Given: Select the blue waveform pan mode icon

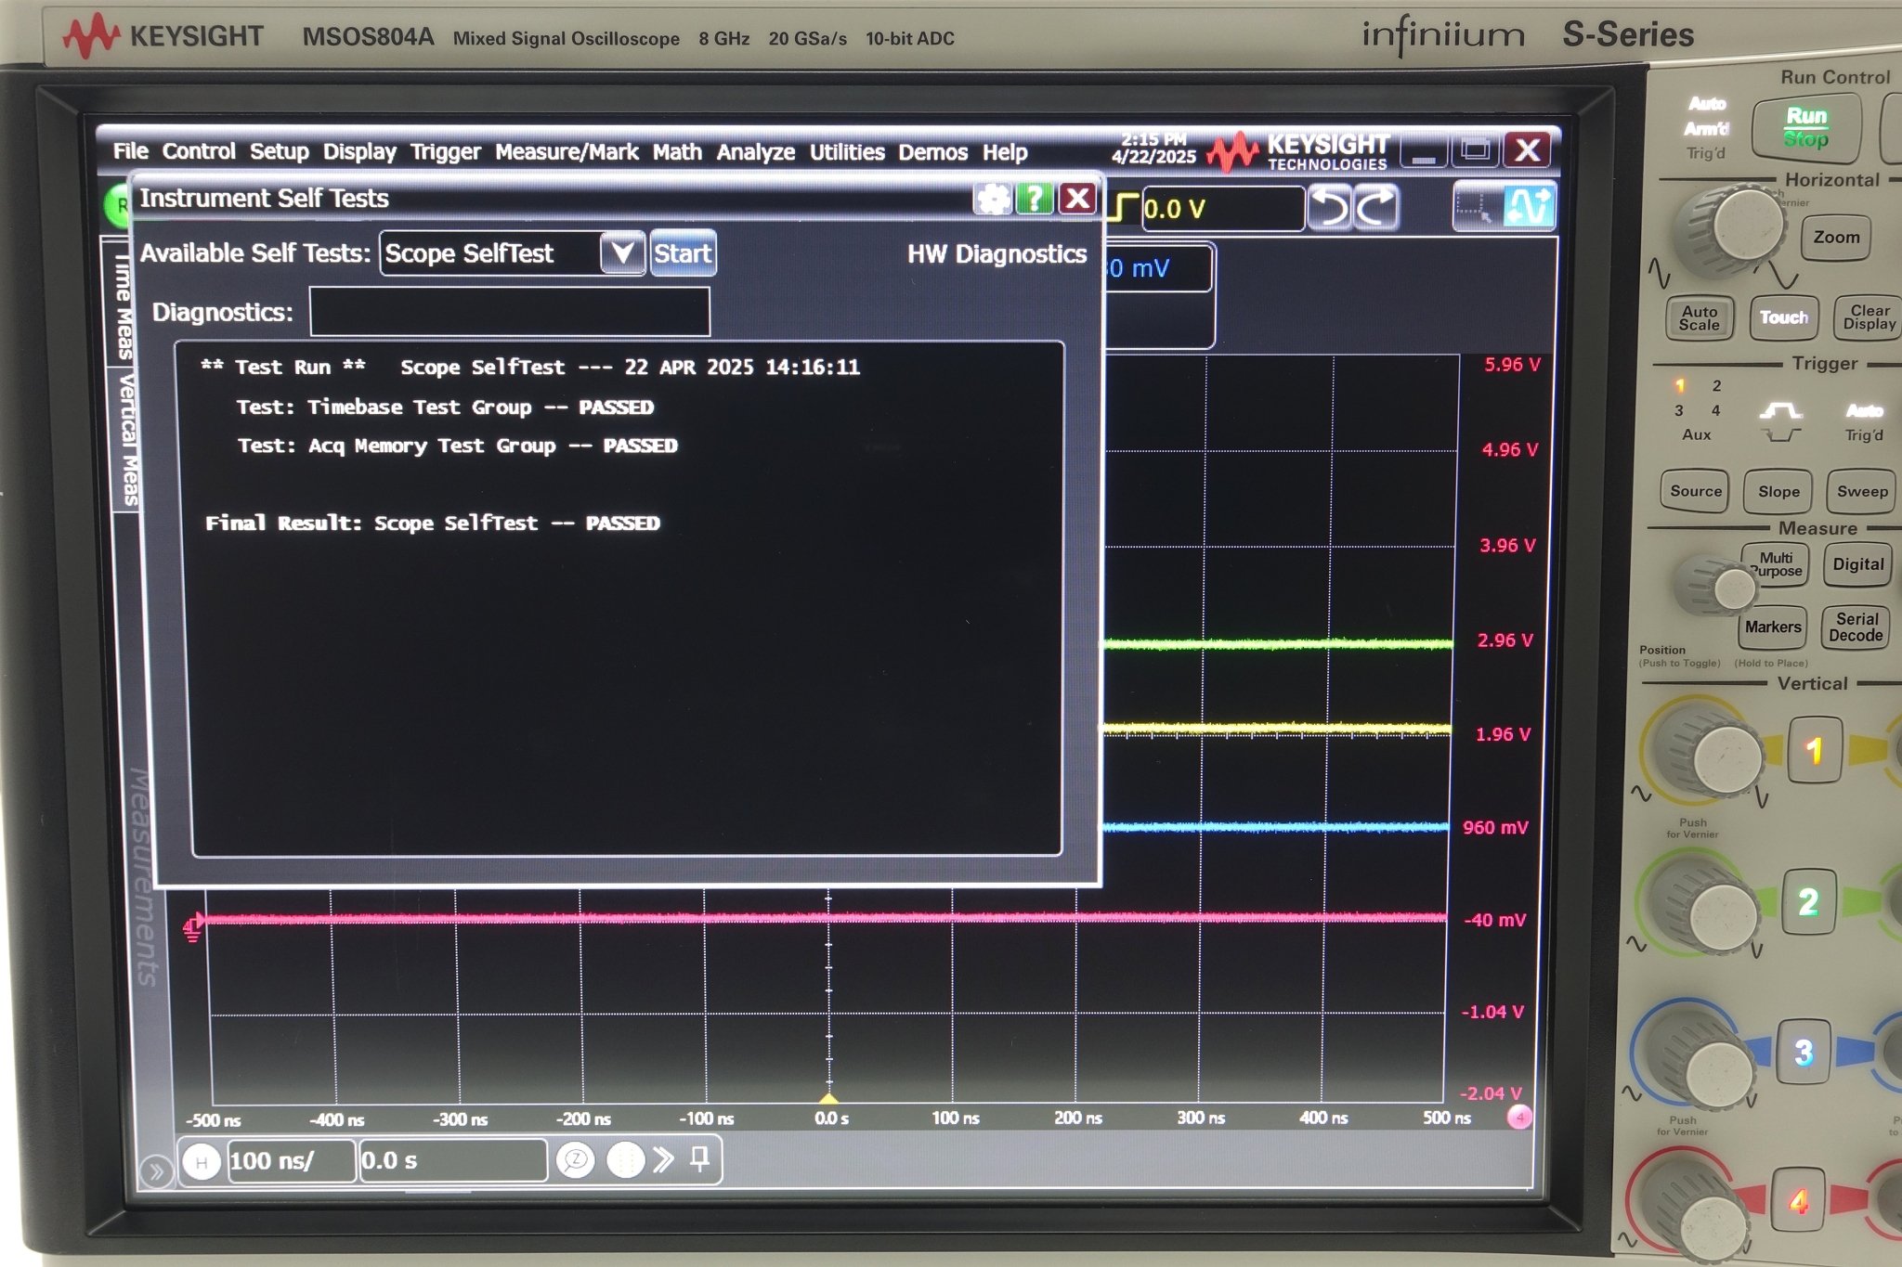Looking at the screenshot, I should point(1529,206).
